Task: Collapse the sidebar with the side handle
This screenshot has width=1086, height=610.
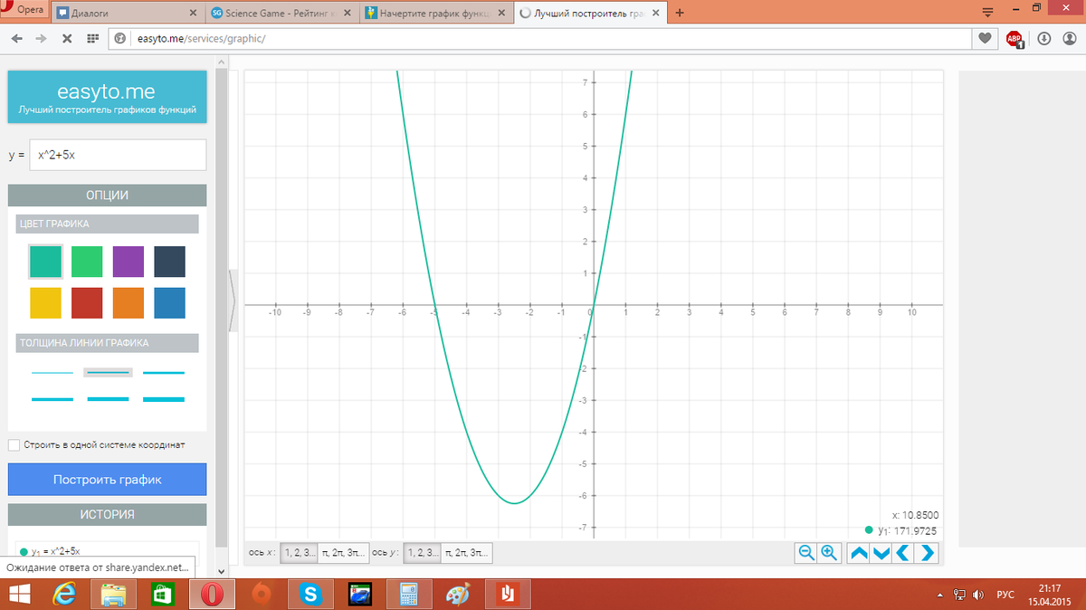Action: tap(232, 301)
